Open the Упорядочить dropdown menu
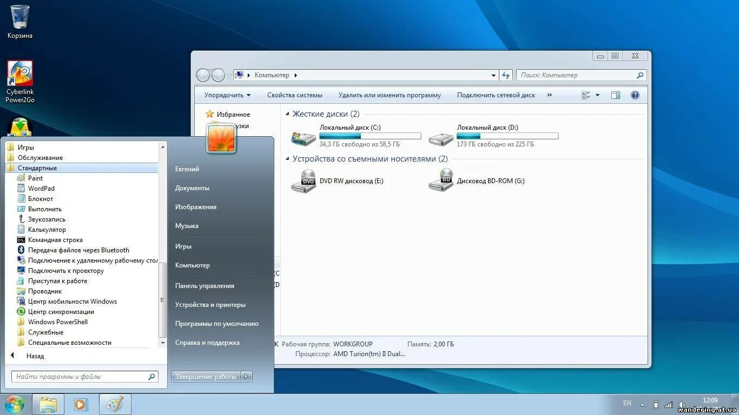The image size is (739, 415). click(227, 95)
